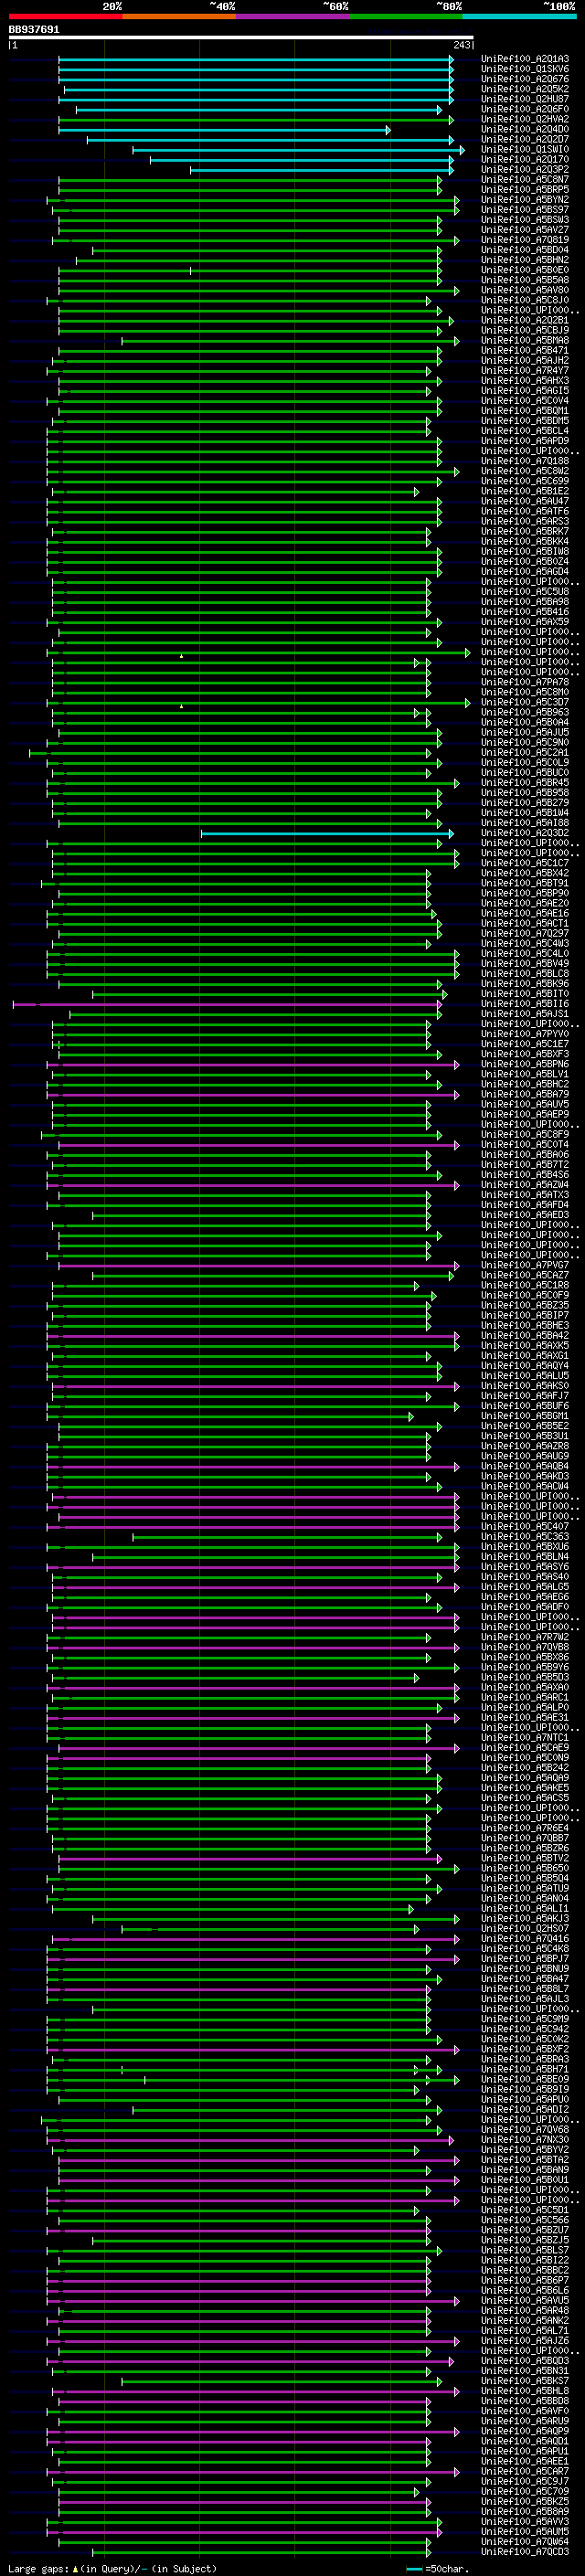Click the white query sequence bar
Viewport: 585px width, 2576px height.
[x=241, y=38]
